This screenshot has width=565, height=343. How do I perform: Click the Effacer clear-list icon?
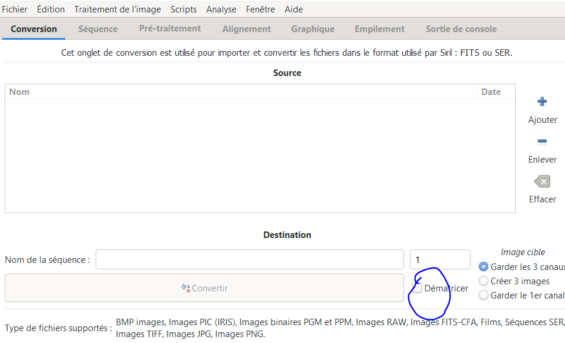point(541,181)
